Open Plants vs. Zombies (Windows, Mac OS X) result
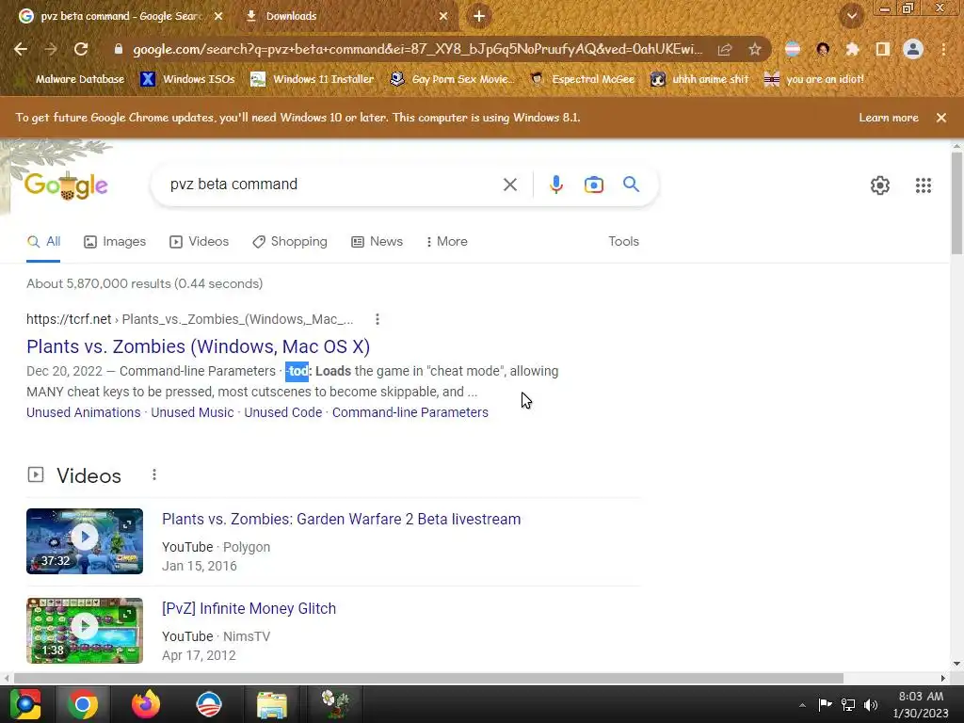 pos(198,346)
